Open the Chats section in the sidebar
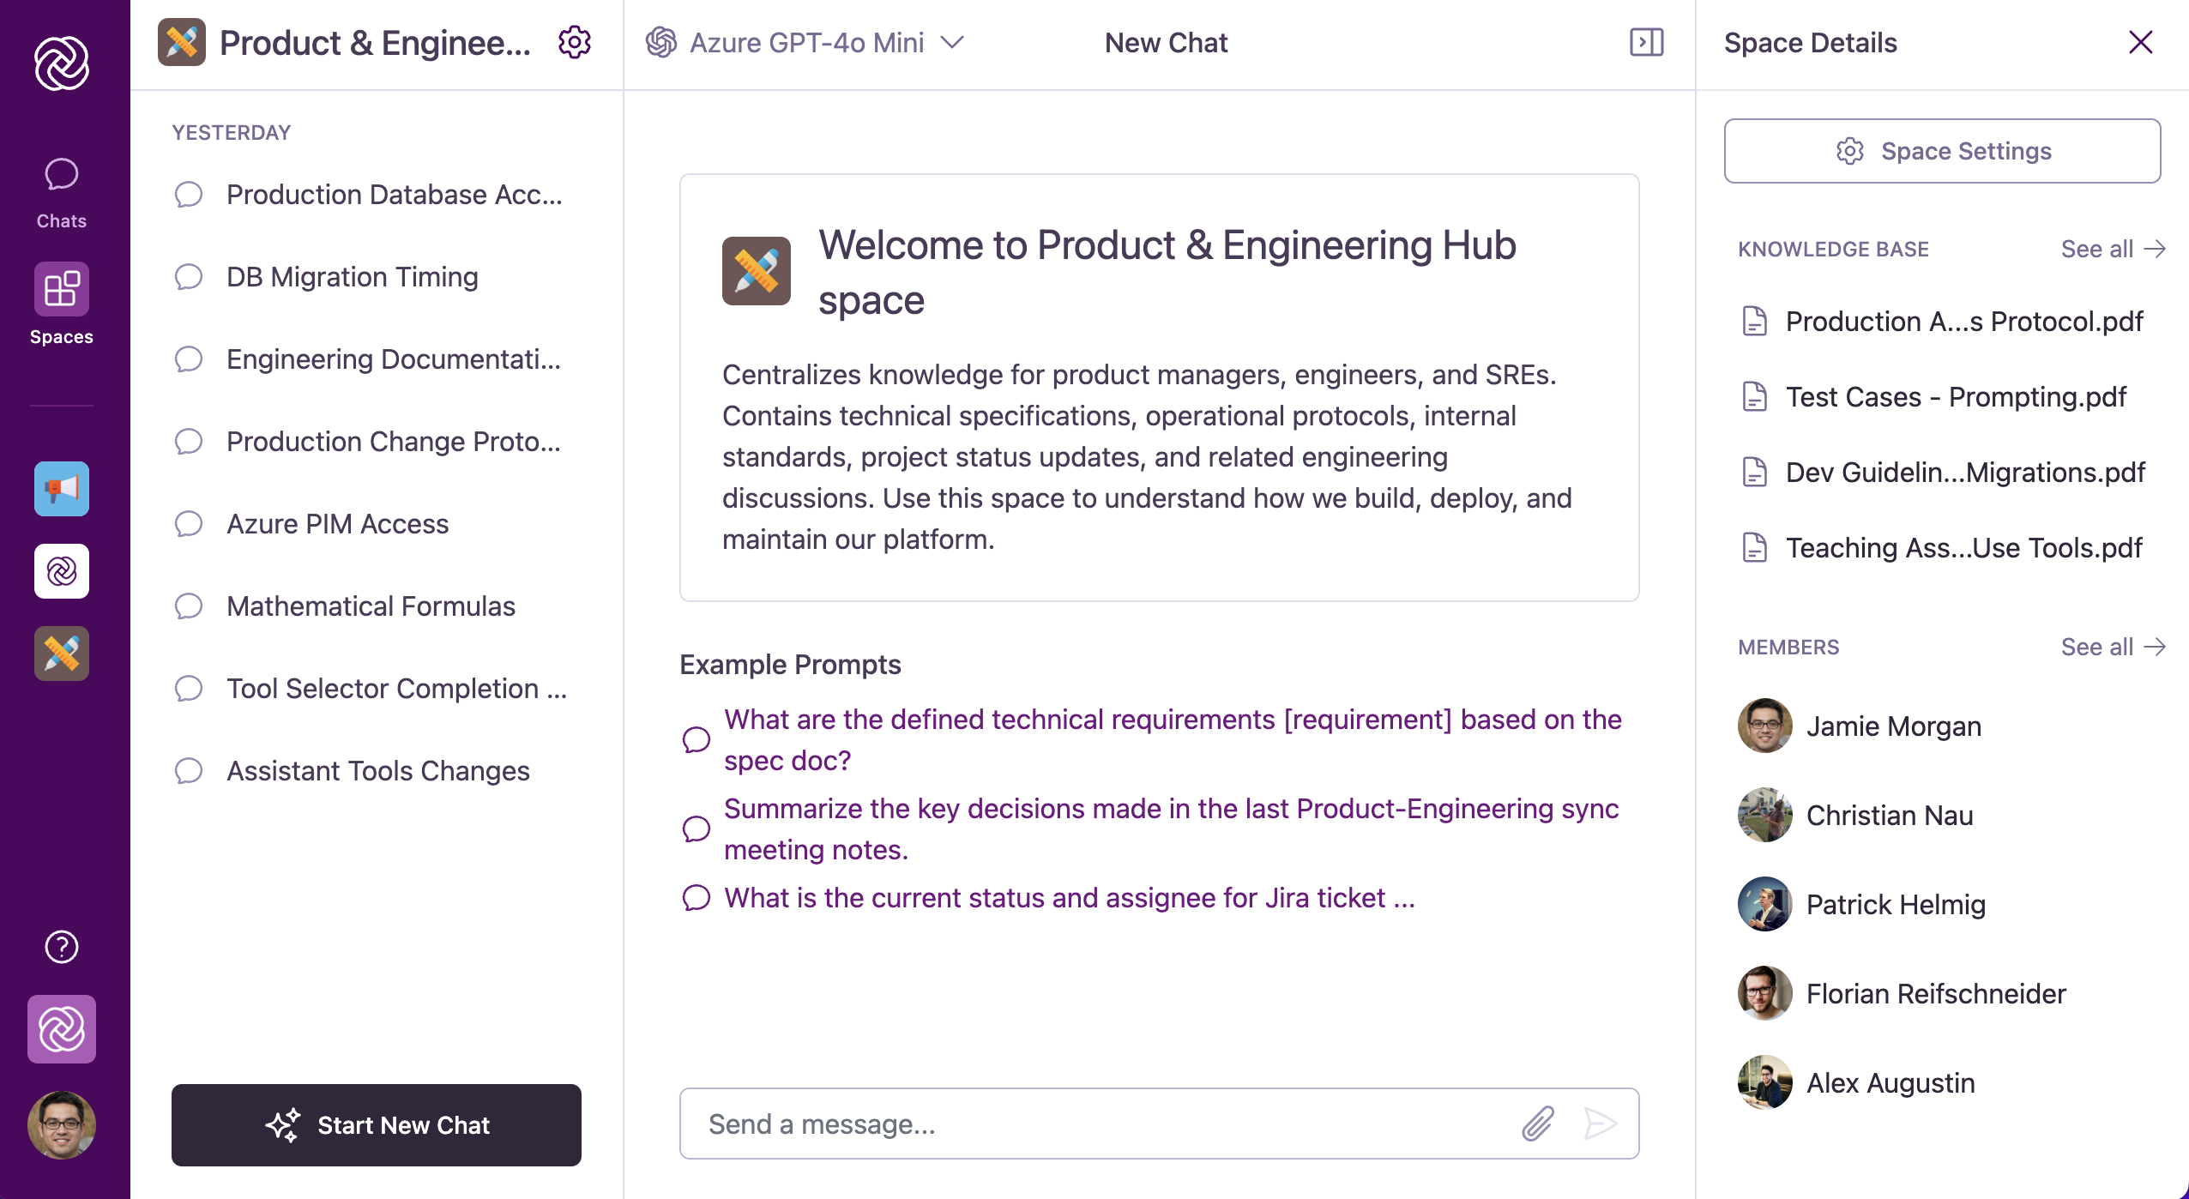This screenshot has width=2189, height=1199. 61,190
